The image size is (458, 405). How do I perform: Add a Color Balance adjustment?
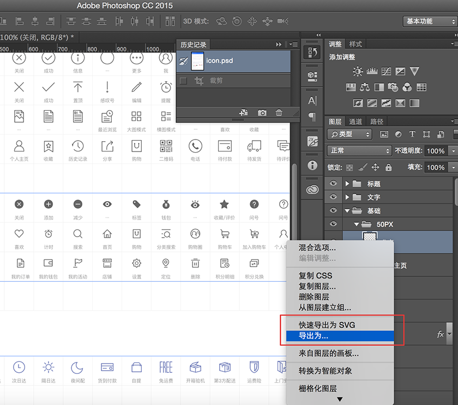[x=365, y=87]
